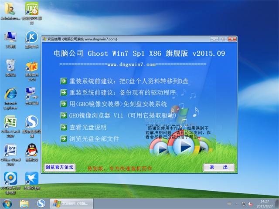Show hidden tray icons arrow
The image size is (279, 209).
click(x=237, y=204)
